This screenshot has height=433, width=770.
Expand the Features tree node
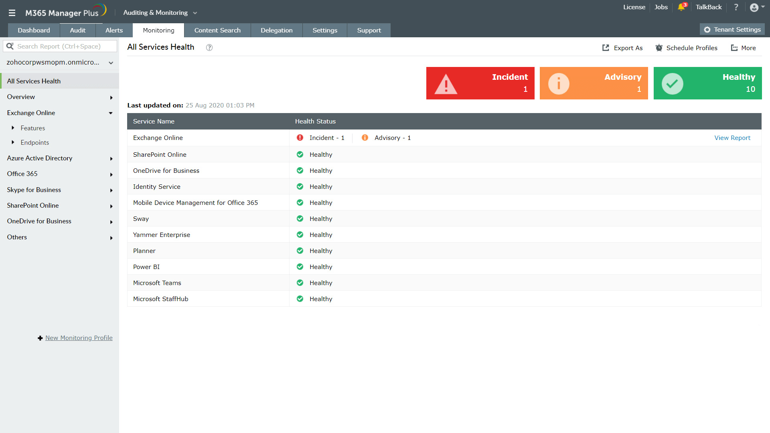click(13, 128)
